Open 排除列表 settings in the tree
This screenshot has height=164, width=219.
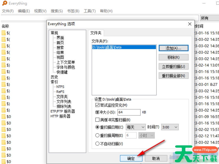point(63,106)
